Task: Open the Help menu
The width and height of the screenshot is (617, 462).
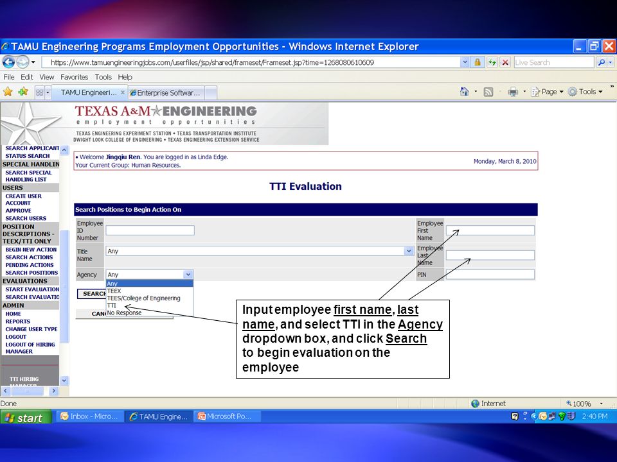Action: [x=125, y=77]
